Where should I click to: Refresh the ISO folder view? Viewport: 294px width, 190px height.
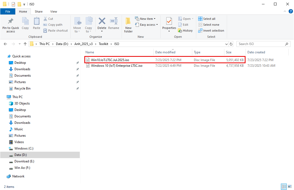(x=231, y=44)
